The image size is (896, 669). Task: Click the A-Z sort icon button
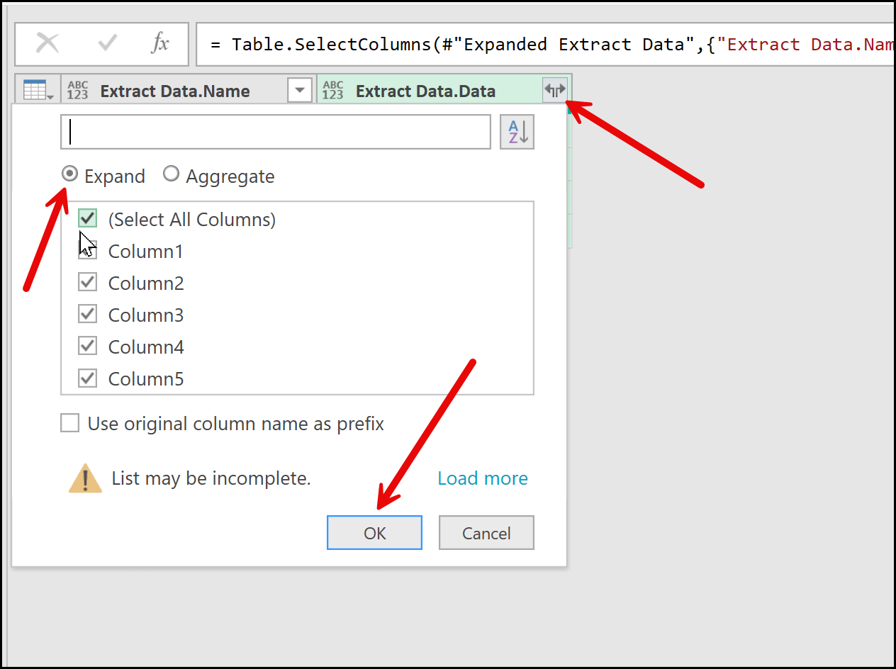(517, 132)
